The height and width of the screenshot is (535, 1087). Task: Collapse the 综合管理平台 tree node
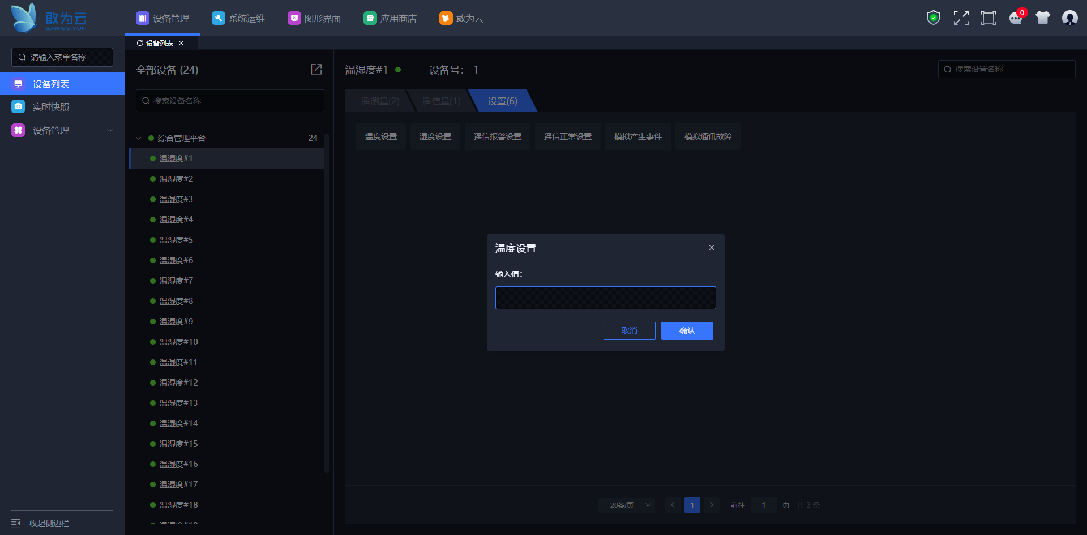pyautogui.click(x=139, y=138)
